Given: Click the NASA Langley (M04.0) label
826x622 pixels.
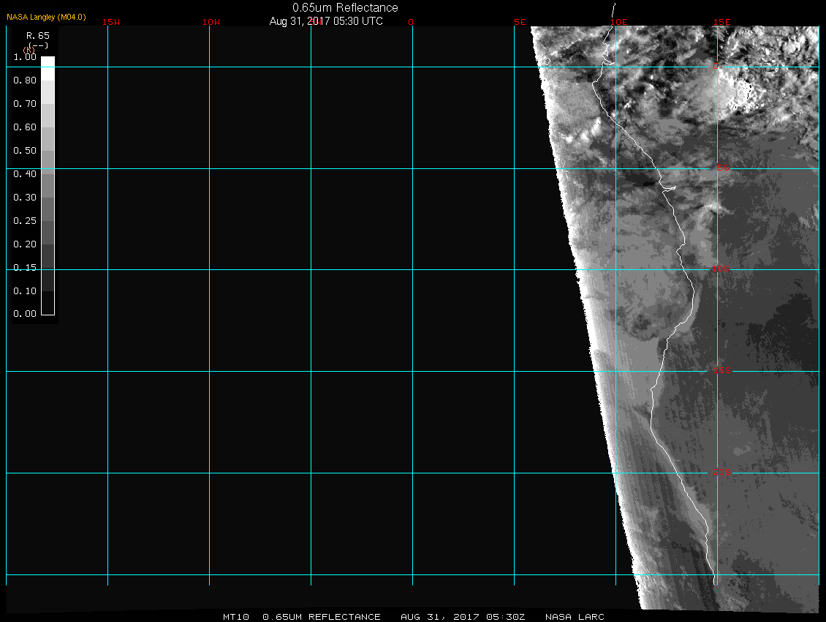Looking at the screenshot, I should click(46, 17).
